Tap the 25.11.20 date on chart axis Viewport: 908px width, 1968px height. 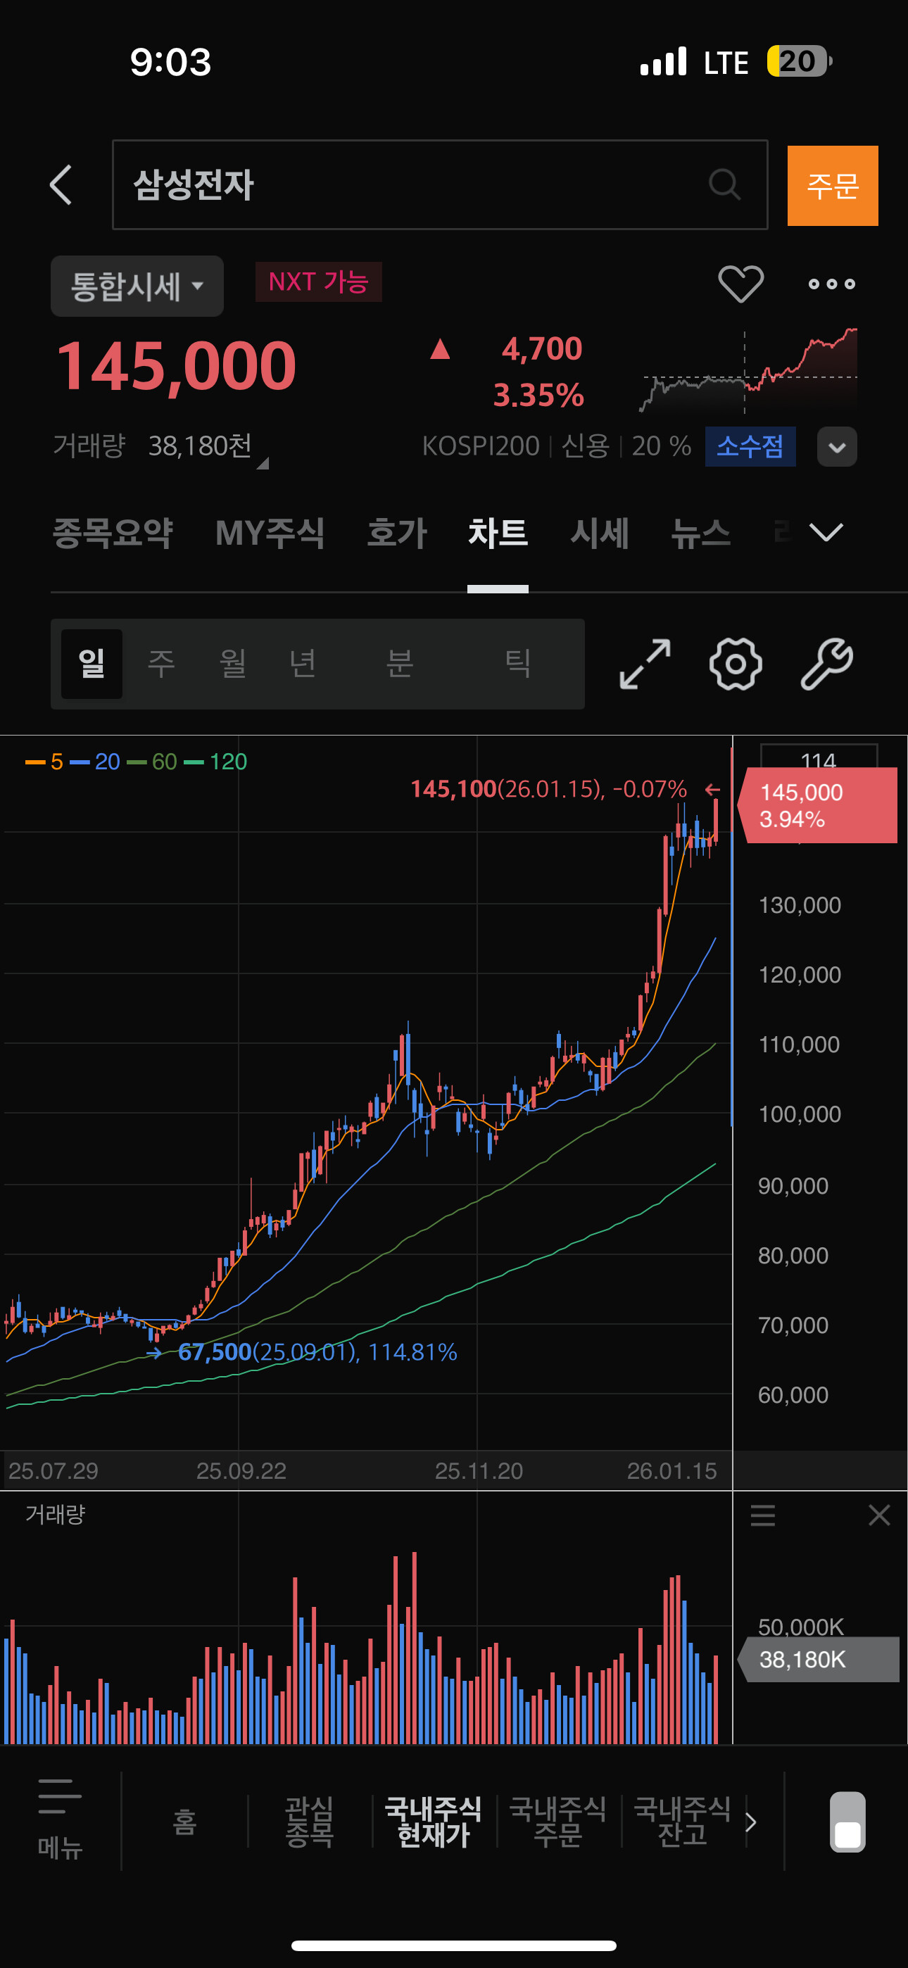point(479,1470)
